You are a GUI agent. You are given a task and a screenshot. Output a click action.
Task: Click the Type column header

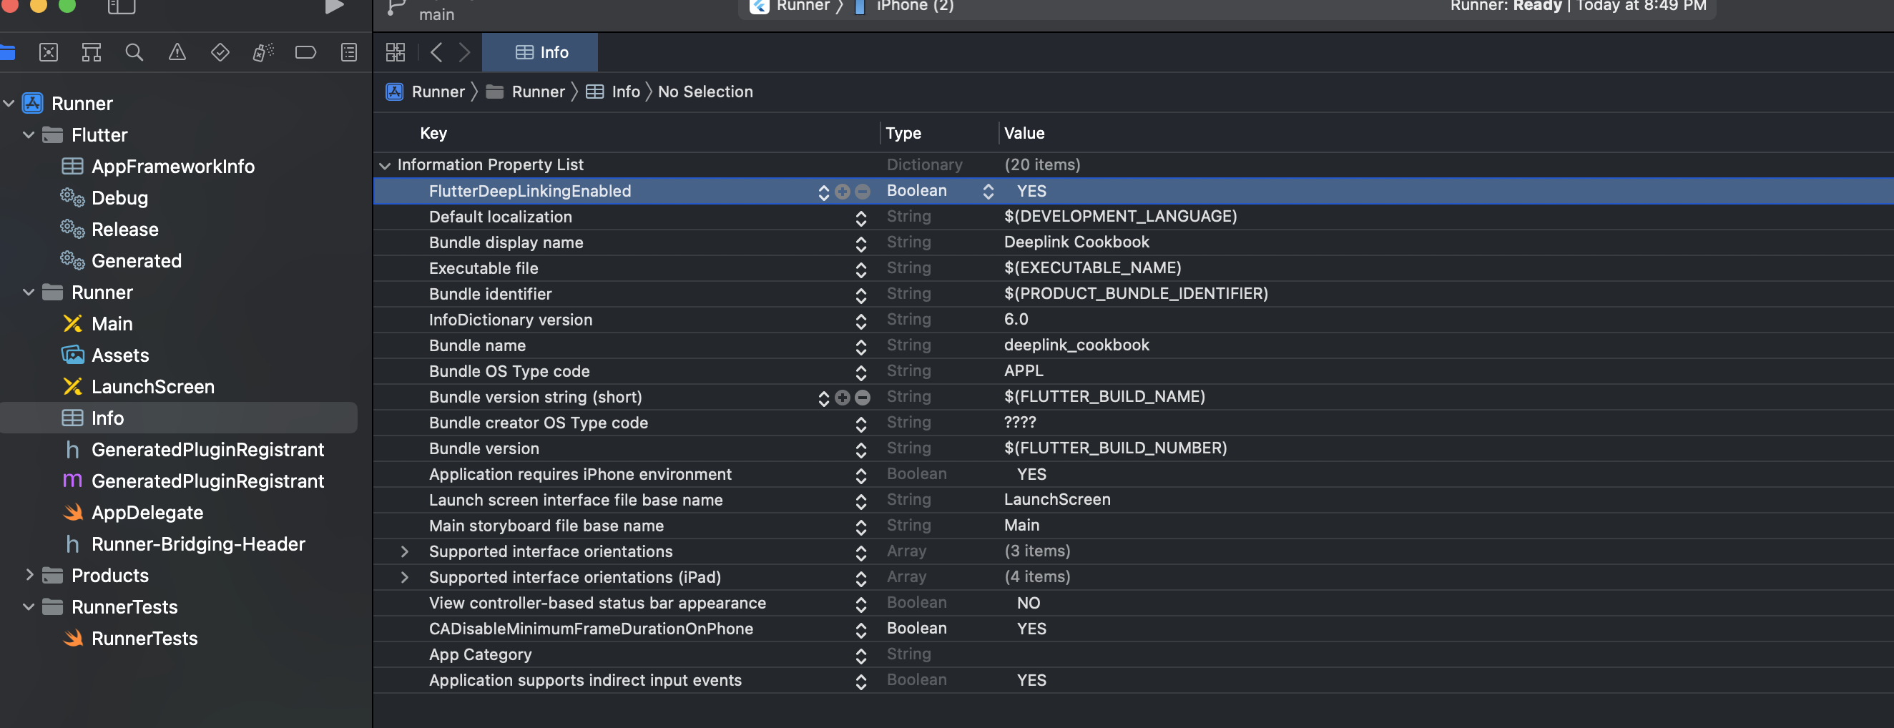click(903, 133)
